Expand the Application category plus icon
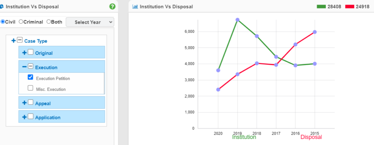The image size is (374, 145). (x=24, y=117)
